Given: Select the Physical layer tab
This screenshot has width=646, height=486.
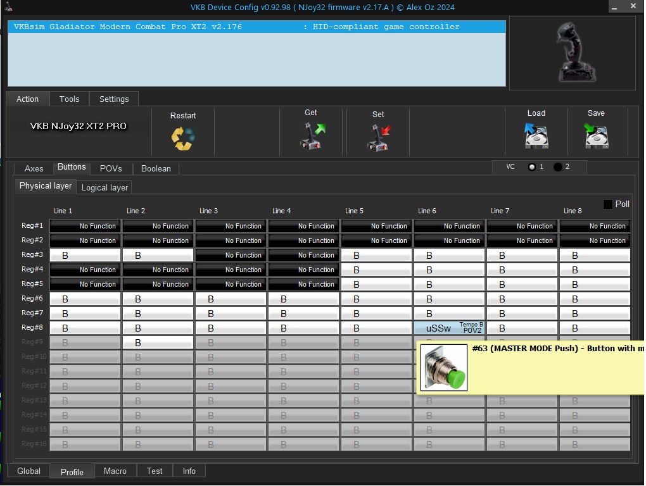Looking at the screenshot, I should [x=46, y=186].
